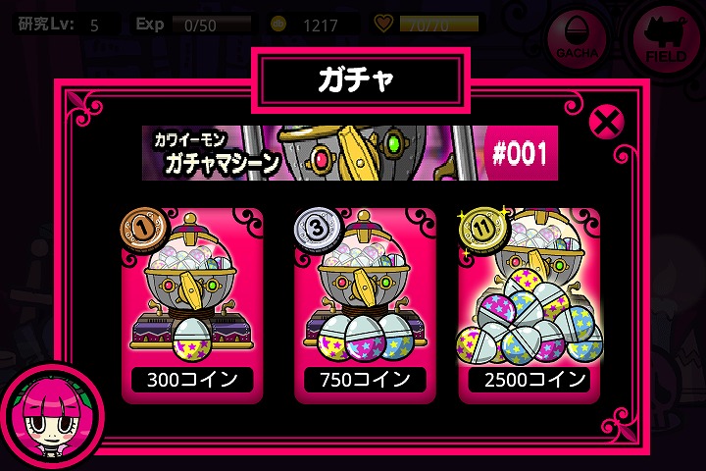
Task: Close the gacha dialog with X
Action: click(607, 122)
